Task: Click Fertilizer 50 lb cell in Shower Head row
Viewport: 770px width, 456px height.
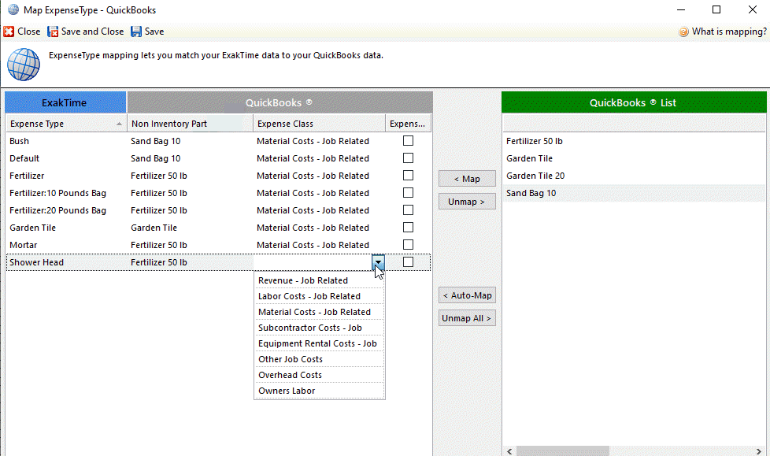Action: 158,262
